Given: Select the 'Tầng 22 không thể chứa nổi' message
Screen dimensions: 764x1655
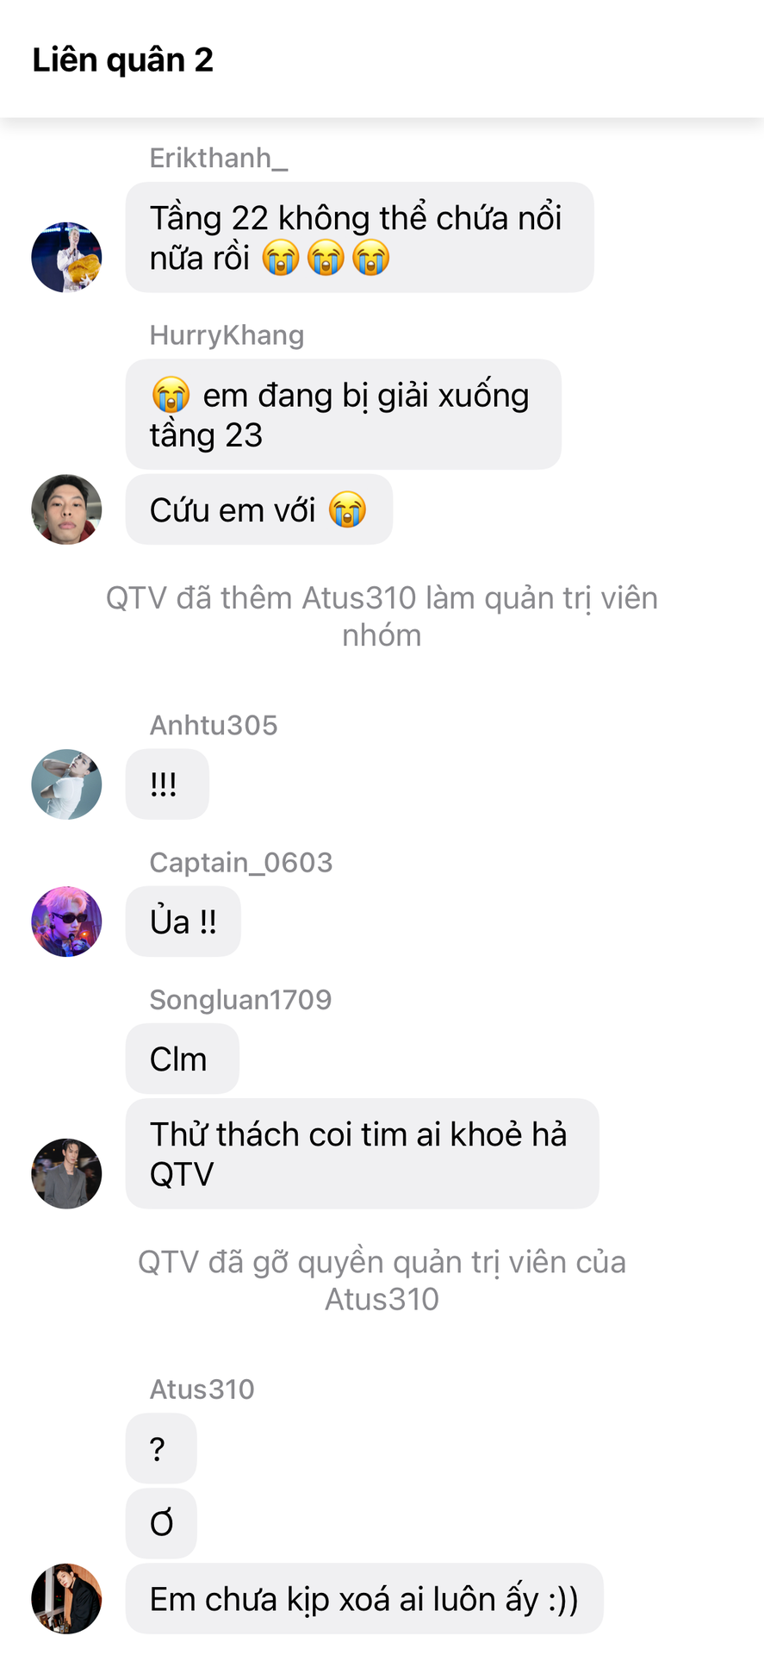Looking at the screenshot, I should (x=359, y=237).
